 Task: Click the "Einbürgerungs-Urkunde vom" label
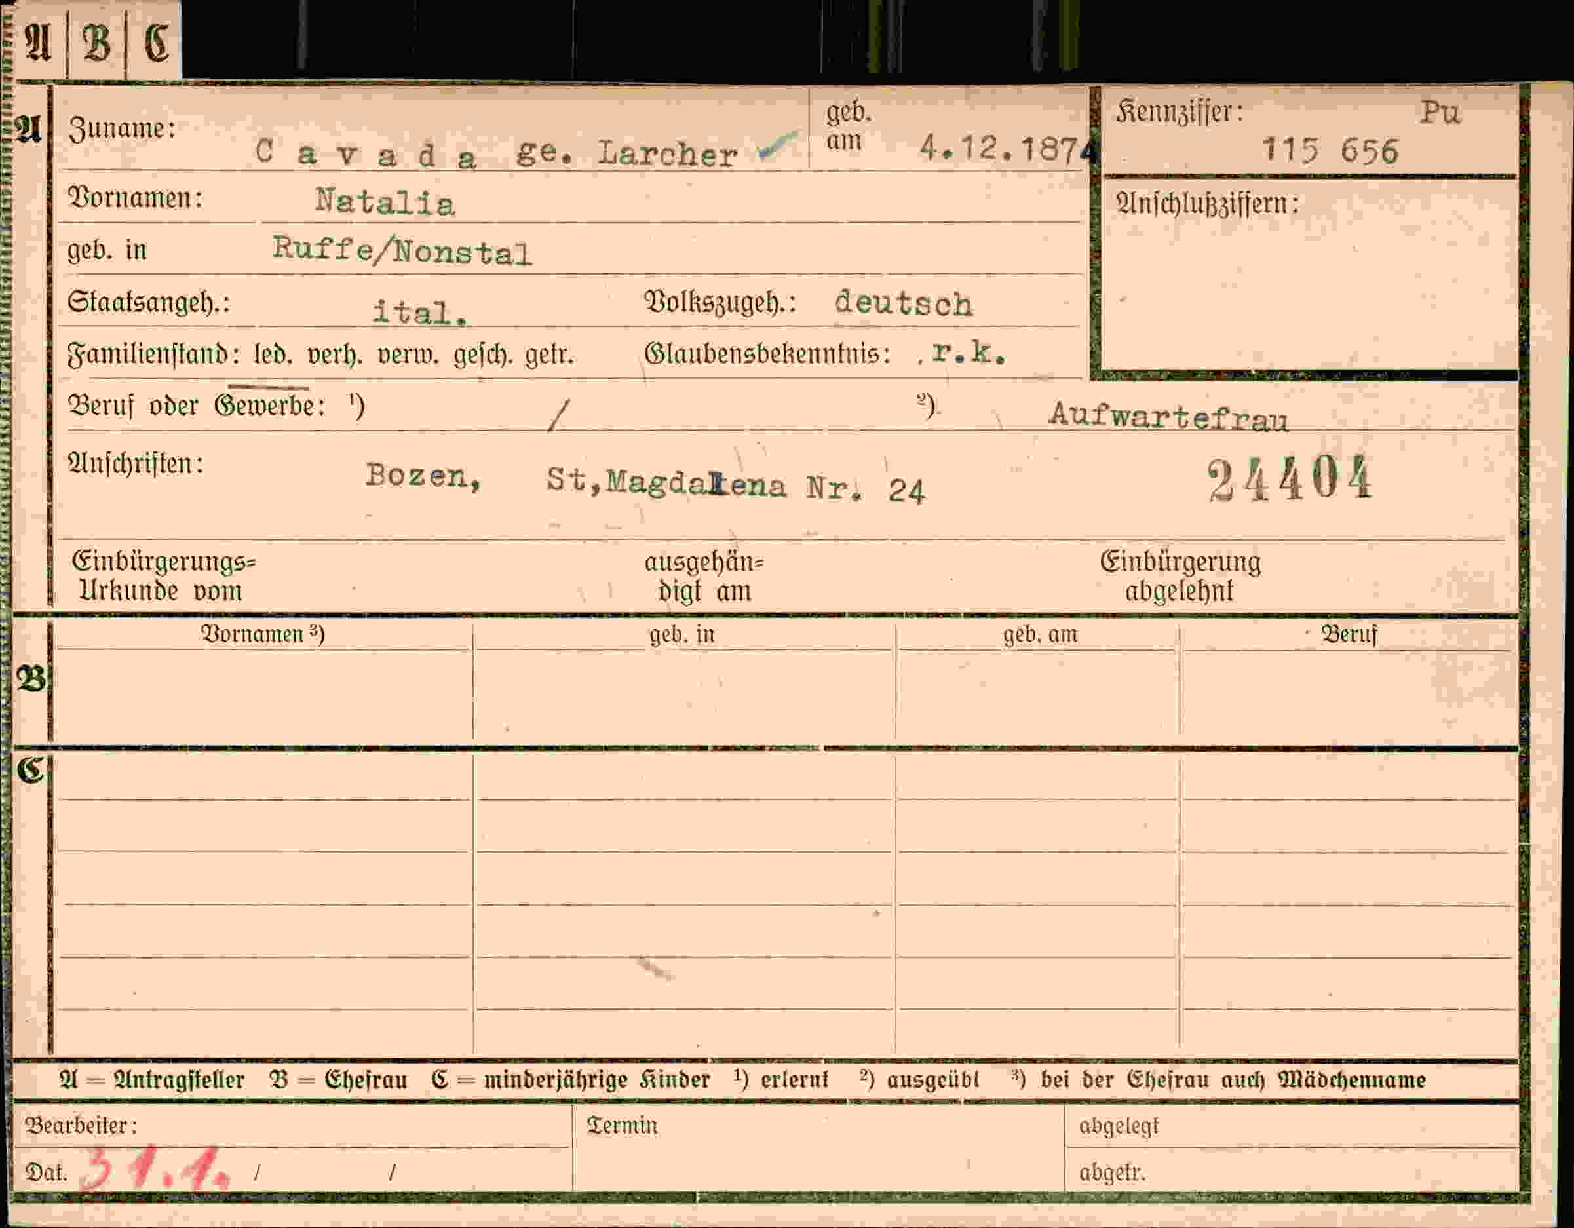point(164,577)
